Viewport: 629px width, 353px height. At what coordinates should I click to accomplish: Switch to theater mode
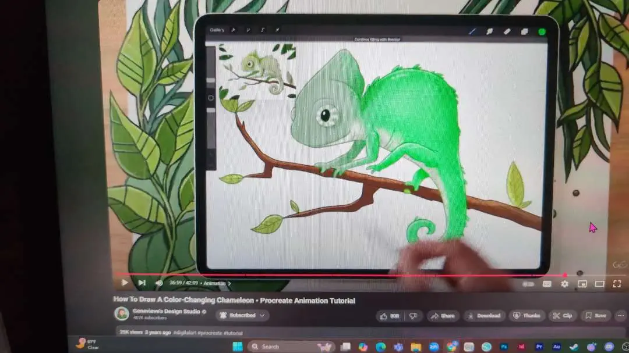[600, 284]
